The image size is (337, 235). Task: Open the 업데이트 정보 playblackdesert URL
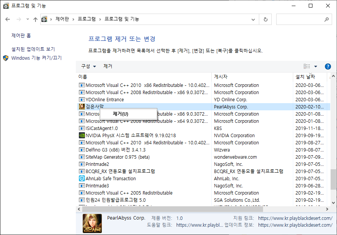pyautogui.click(x=295, y=225)
